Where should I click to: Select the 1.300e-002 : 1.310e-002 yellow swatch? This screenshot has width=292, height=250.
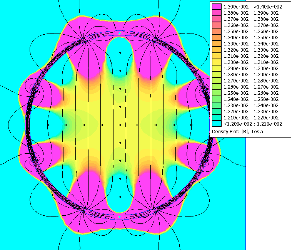[x=217, y=62]
